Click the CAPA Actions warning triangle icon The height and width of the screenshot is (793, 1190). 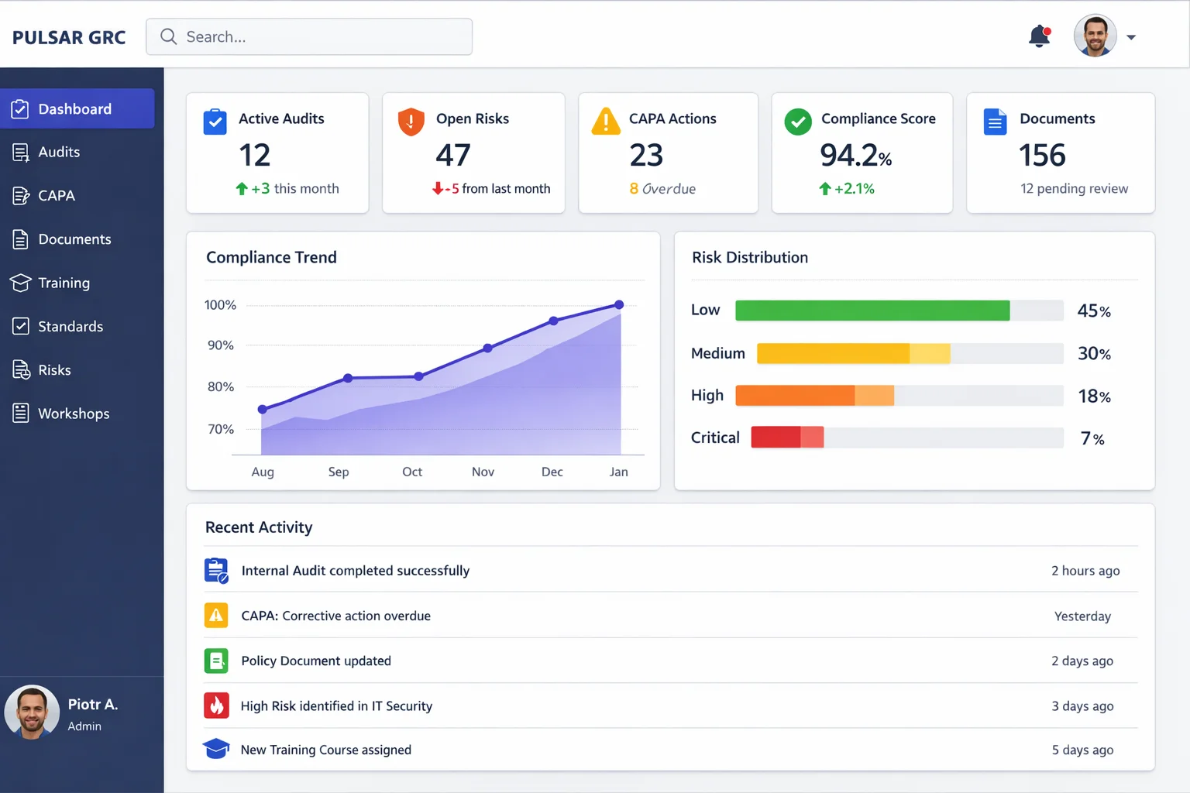(x=605, y=122)
